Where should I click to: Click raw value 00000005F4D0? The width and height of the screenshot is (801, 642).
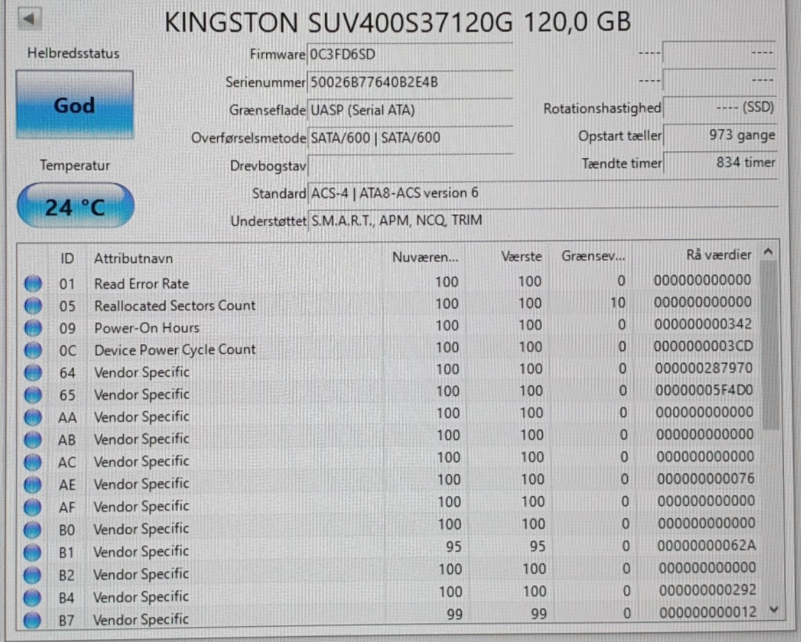coord(704,390)
